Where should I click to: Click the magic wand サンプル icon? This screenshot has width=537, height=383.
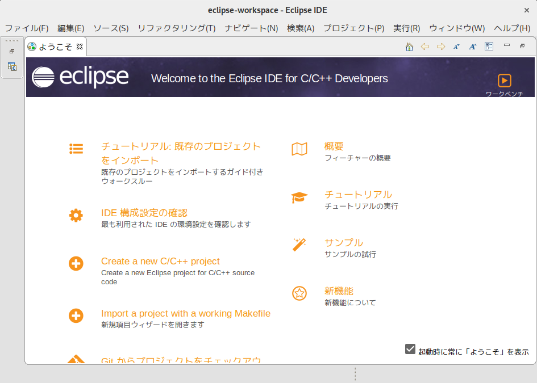click(299, 245)
